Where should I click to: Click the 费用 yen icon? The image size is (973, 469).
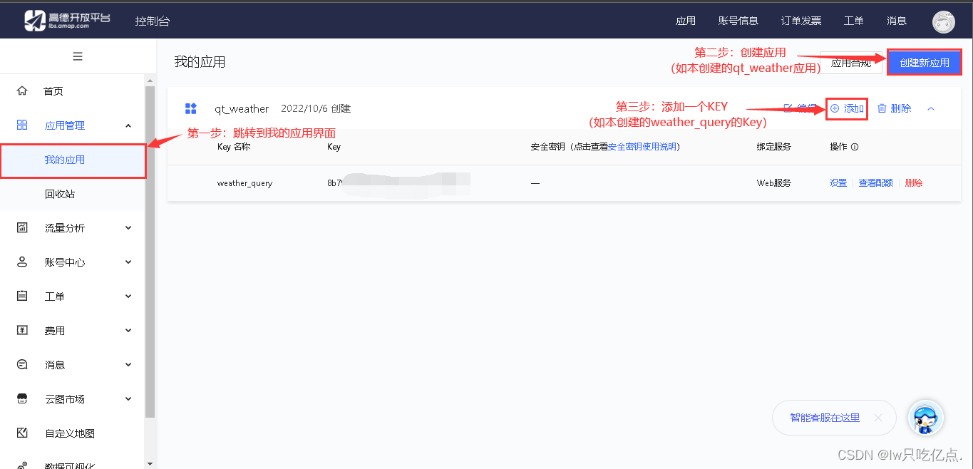[x=22, y=330]
